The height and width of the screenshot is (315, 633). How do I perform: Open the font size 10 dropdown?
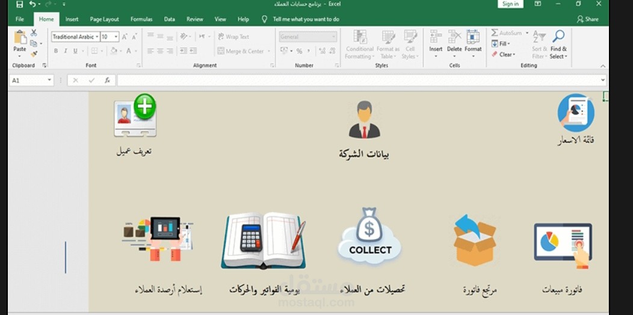[x=116, y=37]
